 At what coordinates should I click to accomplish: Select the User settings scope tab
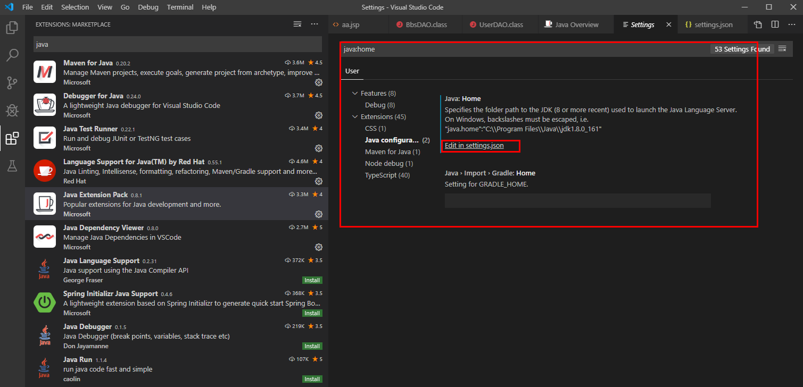[x=352, y=71]
